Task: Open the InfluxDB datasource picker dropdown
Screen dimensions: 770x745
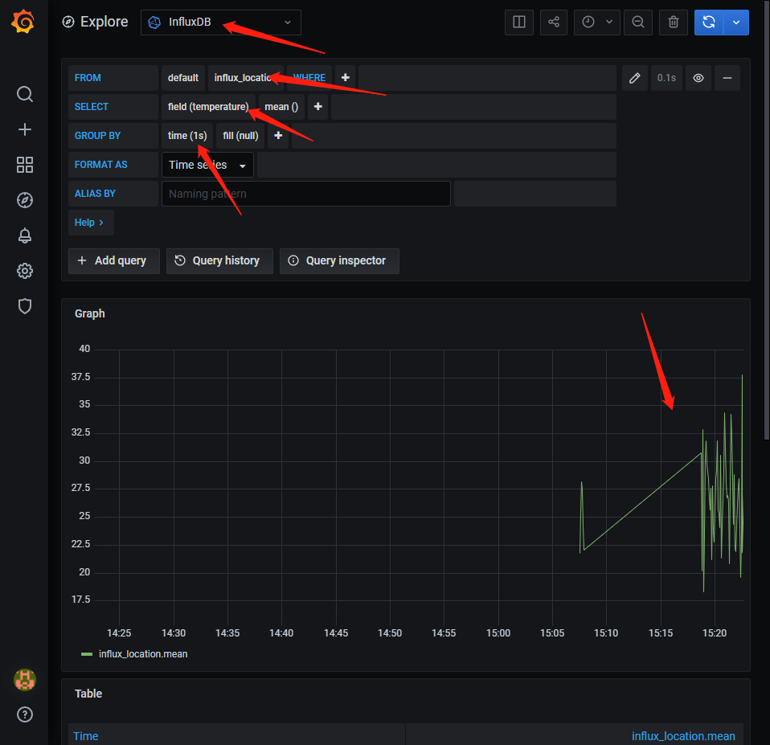Action: [x=220, y=23]
